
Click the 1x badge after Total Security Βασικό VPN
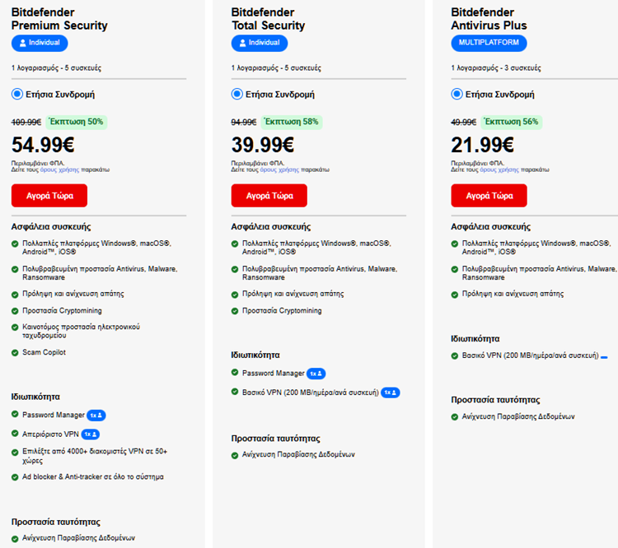pyautogui.click(x=391, y=392)
